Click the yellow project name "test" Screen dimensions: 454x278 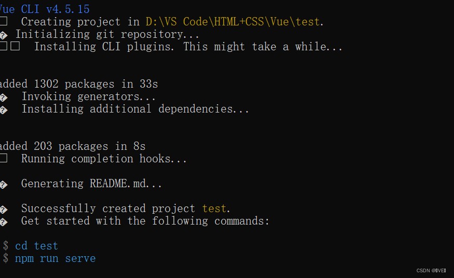click(214, 208)
